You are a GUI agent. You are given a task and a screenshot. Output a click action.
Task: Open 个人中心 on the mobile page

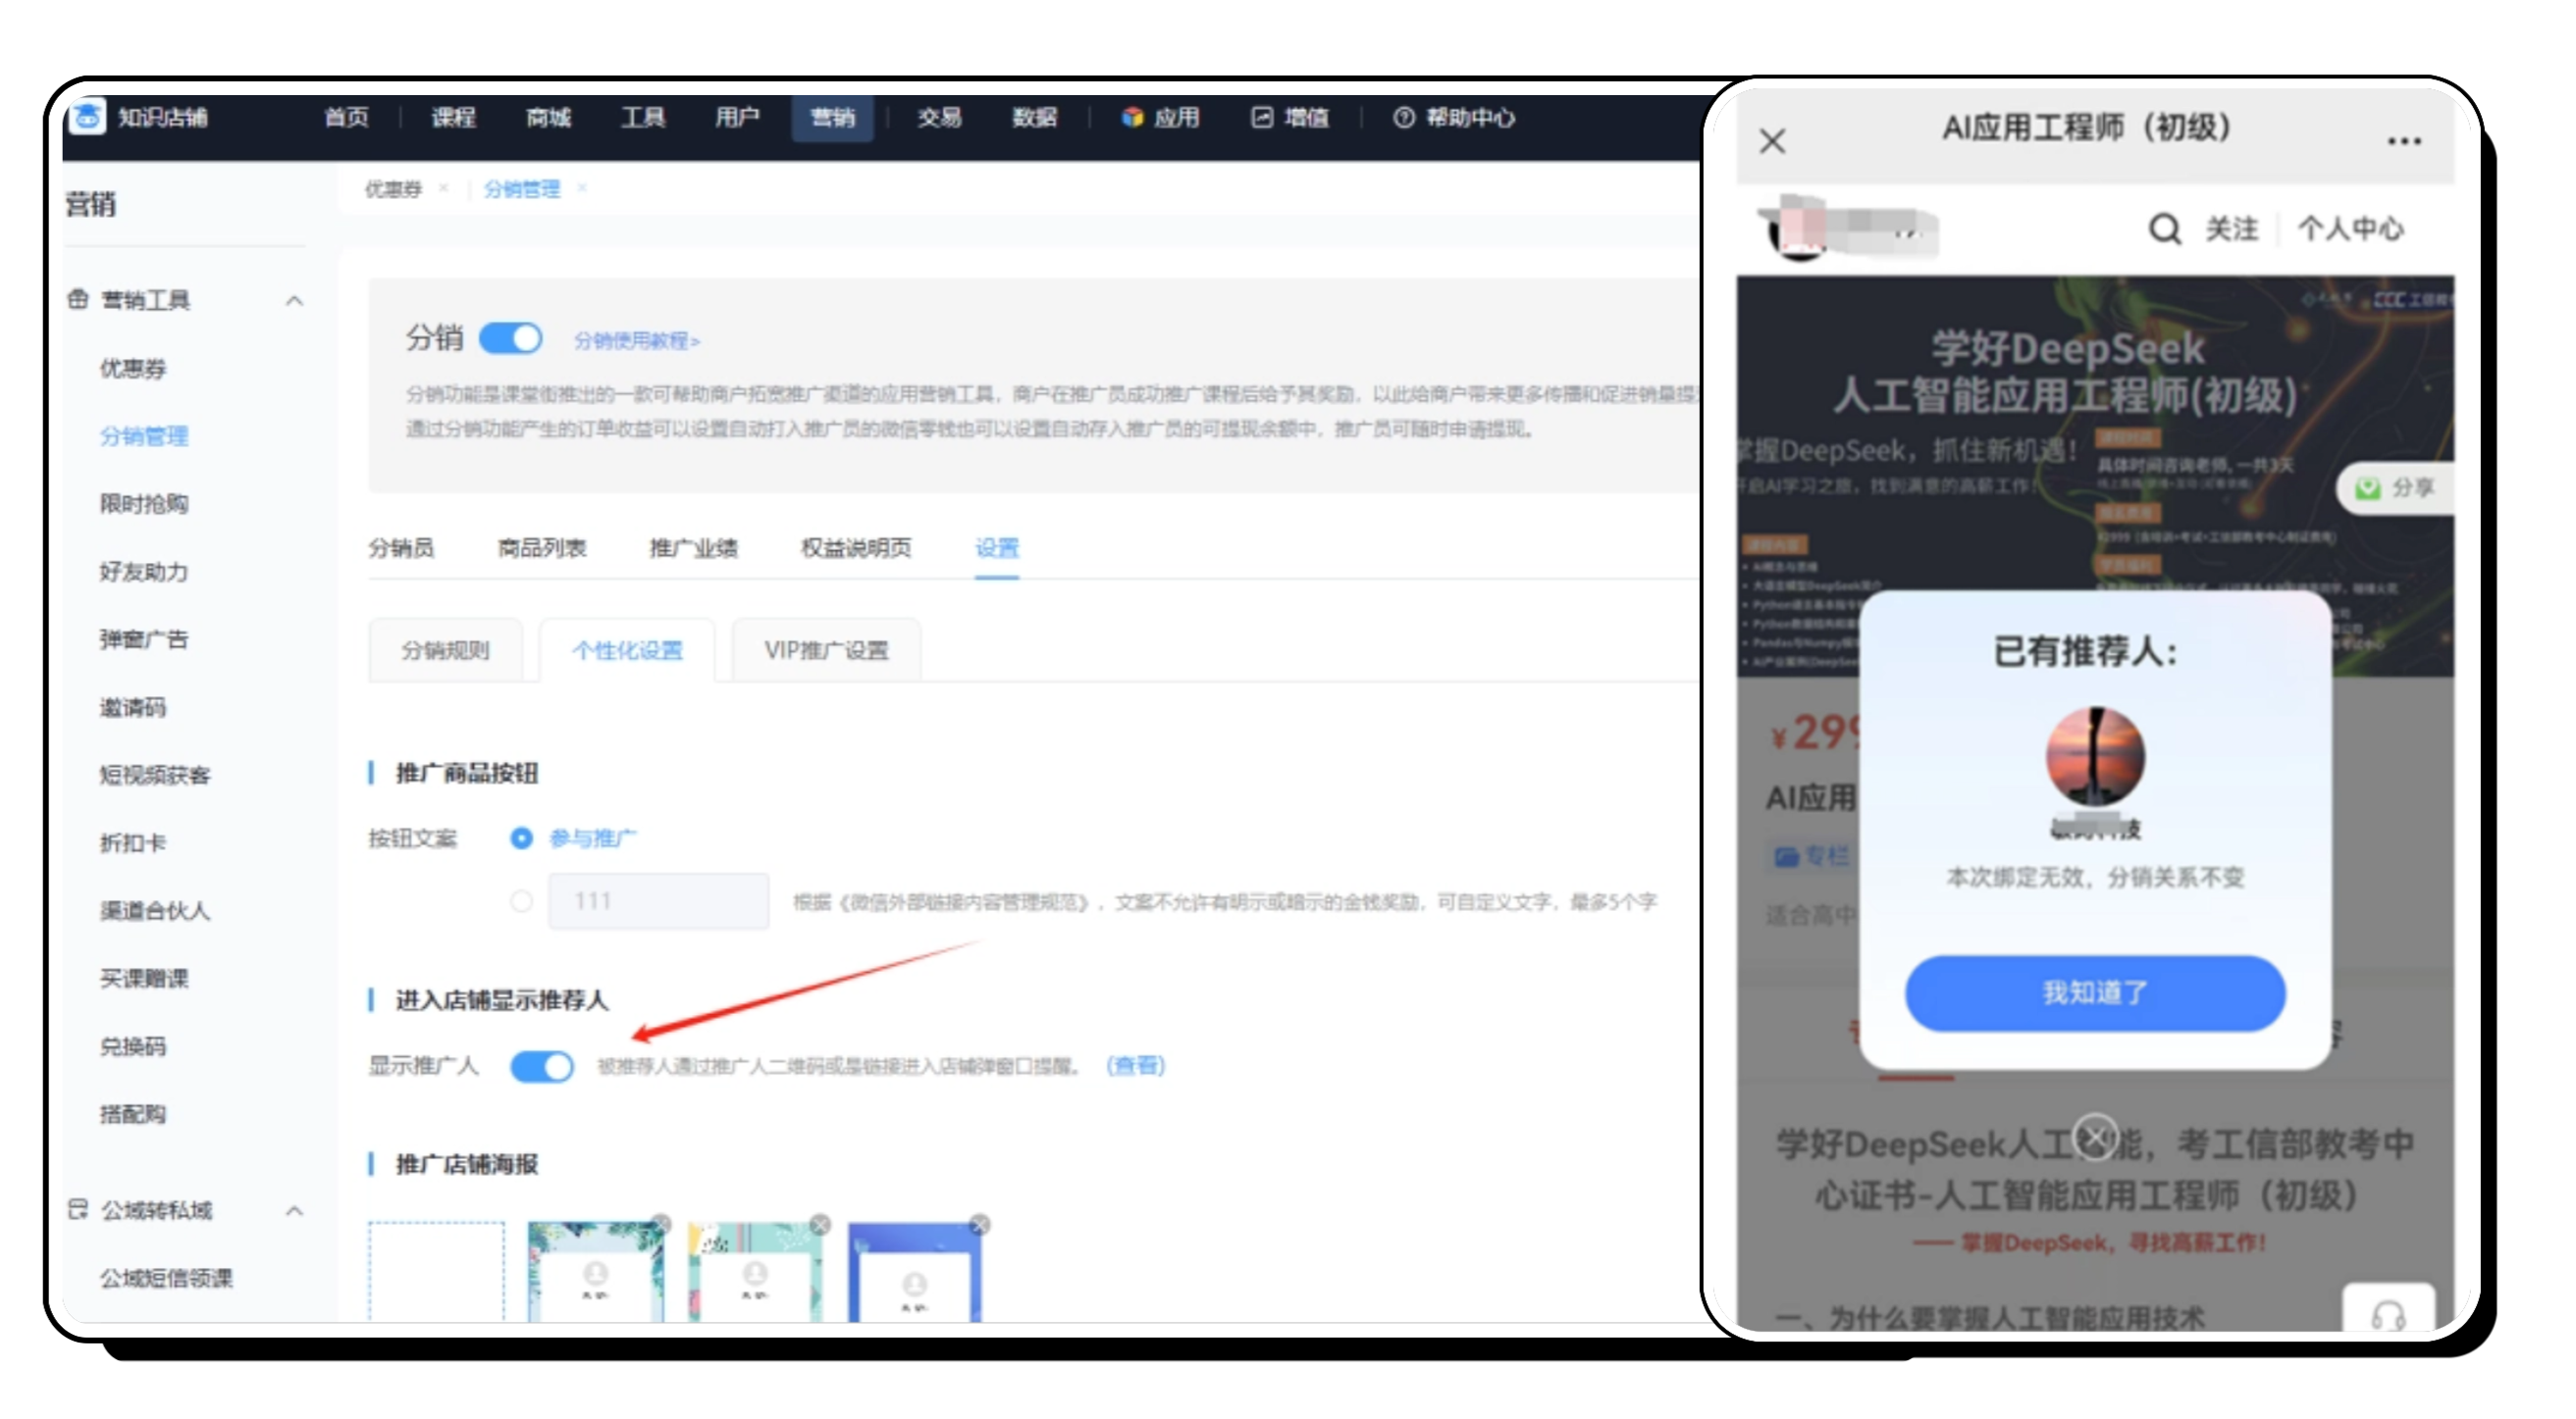[2350, 228]
